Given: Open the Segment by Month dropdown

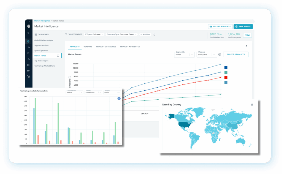Looking at the screenshot, I should [185, 55].
